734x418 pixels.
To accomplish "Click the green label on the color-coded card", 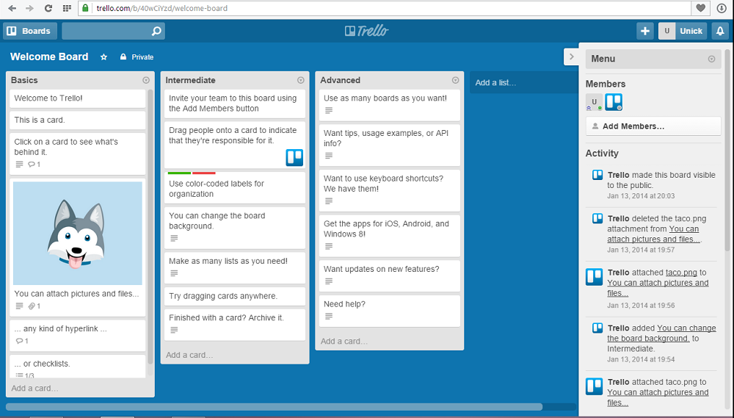I will click(x=179, y=173).
